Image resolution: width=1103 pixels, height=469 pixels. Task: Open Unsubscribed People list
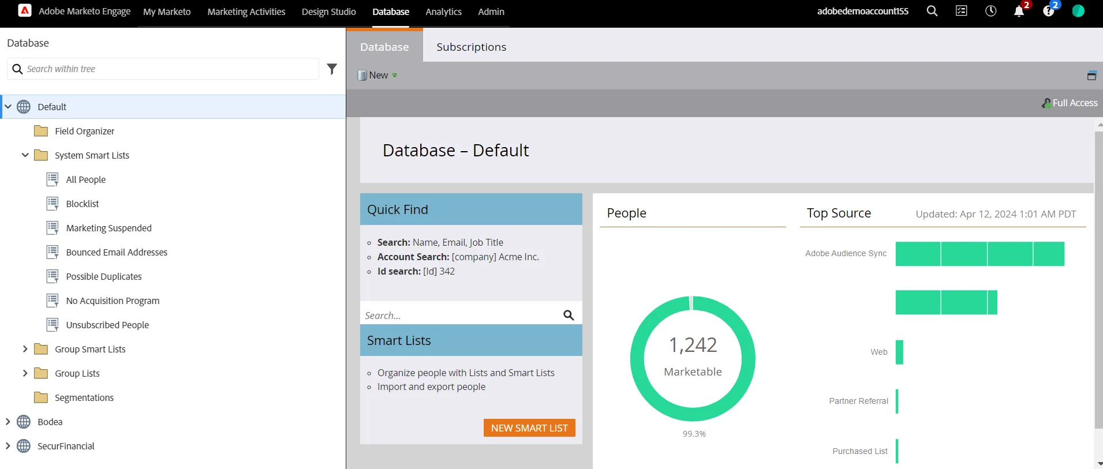tap(107, 325)
